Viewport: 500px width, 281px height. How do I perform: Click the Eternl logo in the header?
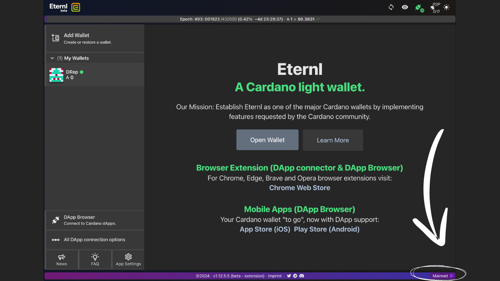click(x=65, y=7)
